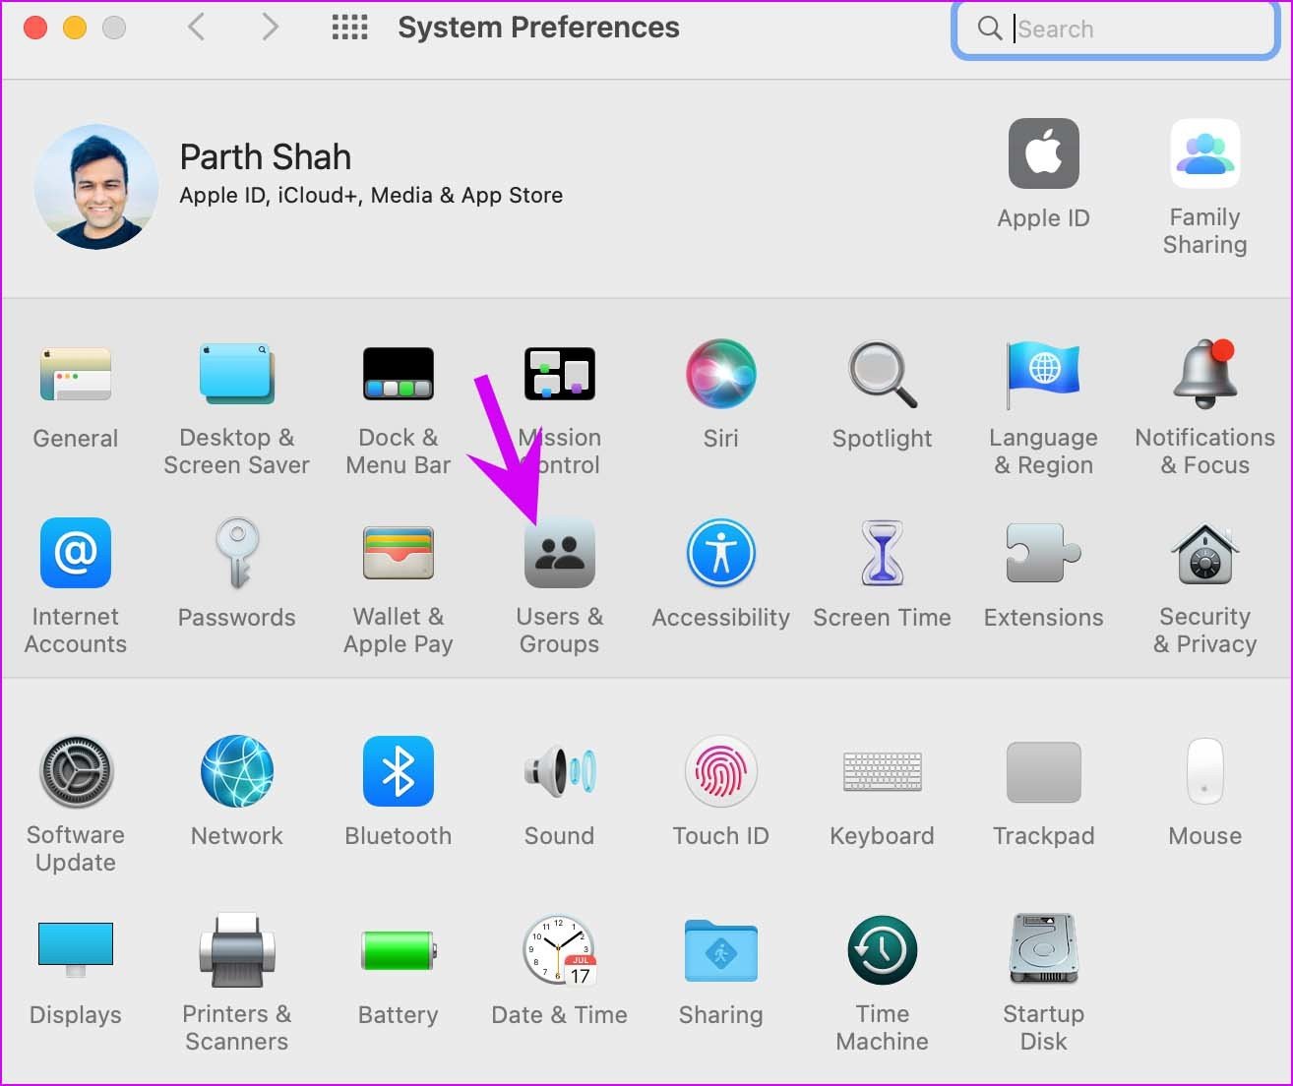Viewport: 1293px width, 1086px height.
Task: Open Apple ID settings icon
Action: (x=1043, y=153)
